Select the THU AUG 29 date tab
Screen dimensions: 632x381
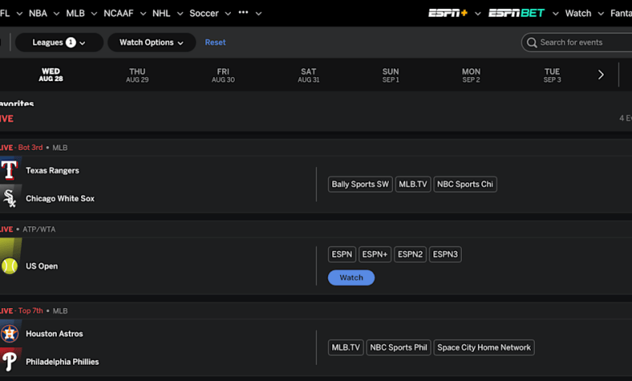click(x=137, y=75)
